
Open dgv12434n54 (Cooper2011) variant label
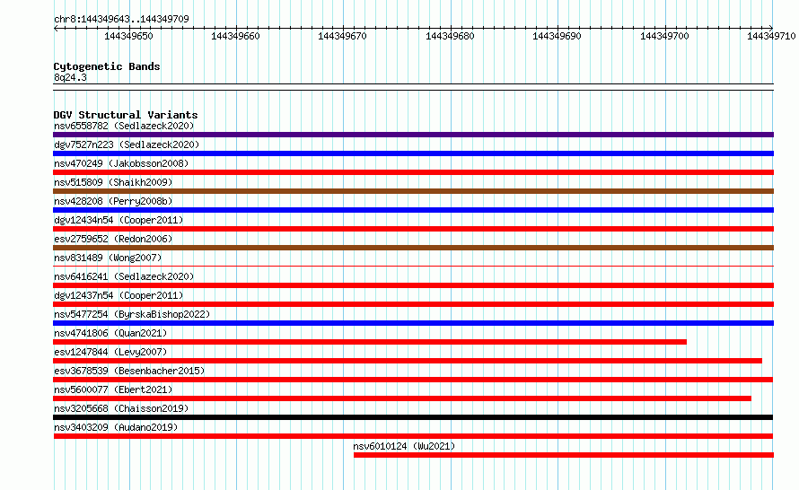[119, 220]
